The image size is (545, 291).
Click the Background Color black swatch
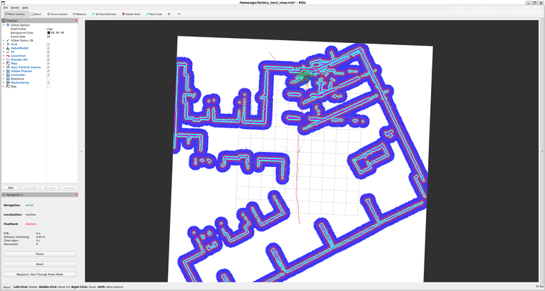tap(49, 33)
